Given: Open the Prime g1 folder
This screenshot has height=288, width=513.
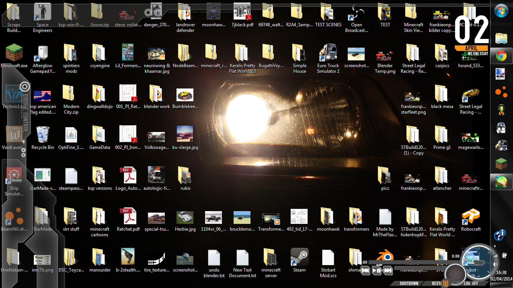Looking at the screenshot, I should pyautogui.click(x=442, y=138).
